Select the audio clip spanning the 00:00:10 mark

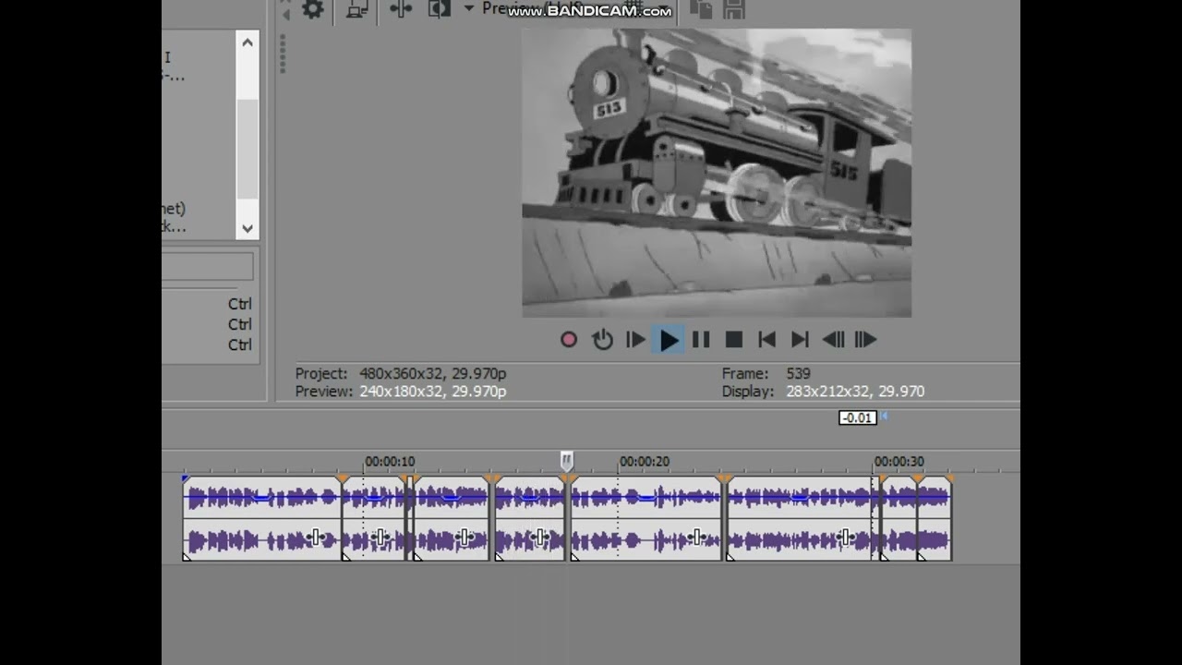pos(374,518)
